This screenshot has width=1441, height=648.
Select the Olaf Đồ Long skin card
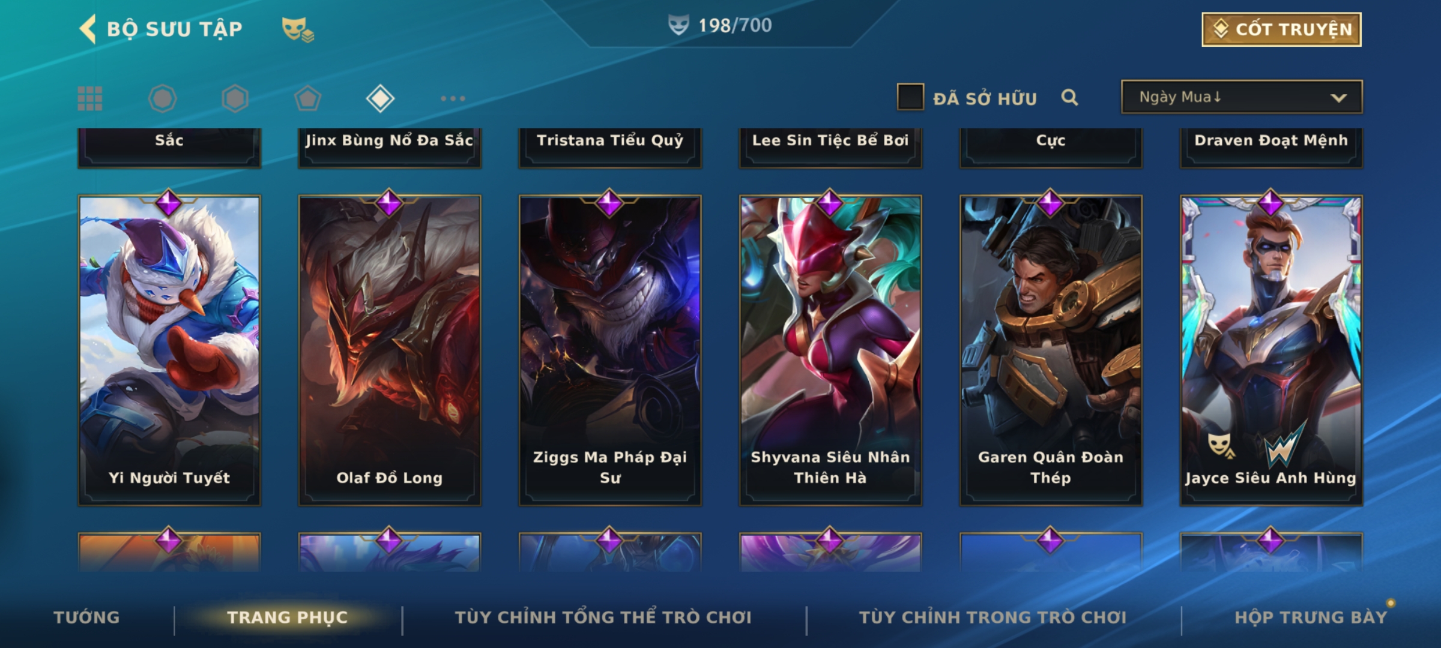(x=390, y=350)
